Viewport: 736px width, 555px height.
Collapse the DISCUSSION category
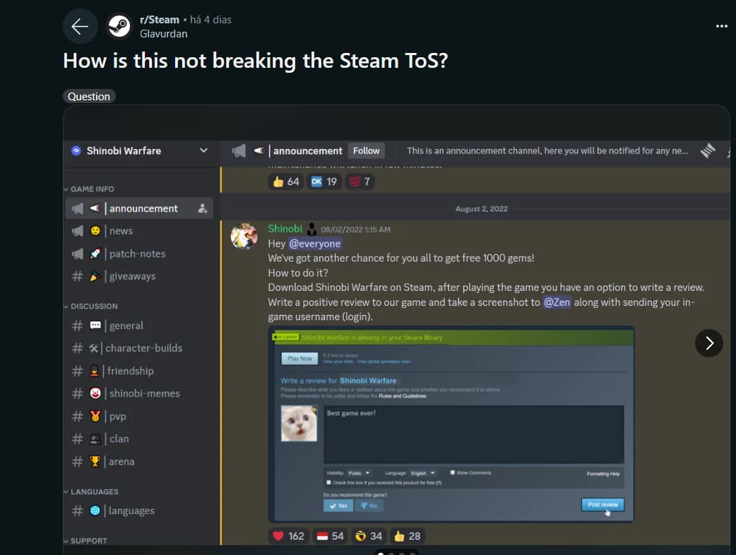coord(90,306)
